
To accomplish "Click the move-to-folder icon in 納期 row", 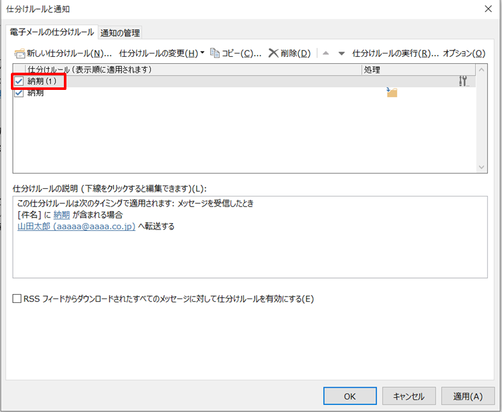I will [392, 92].
